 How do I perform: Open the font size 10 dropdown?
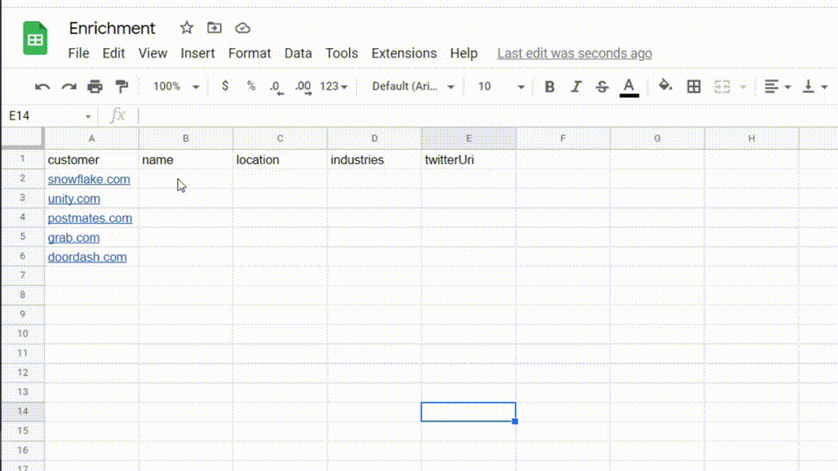pyautogui.click(x=501, y=86)
